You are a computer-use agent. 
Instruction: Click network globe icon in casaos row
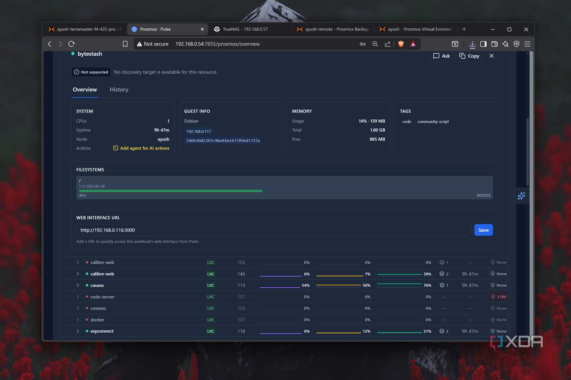[x=442, y=285]
